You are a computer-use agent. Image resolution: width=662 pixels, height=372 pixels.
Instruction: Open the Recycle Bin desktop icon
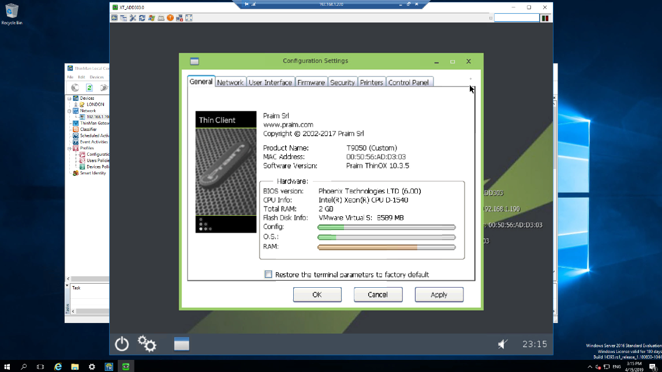(12, 14)
